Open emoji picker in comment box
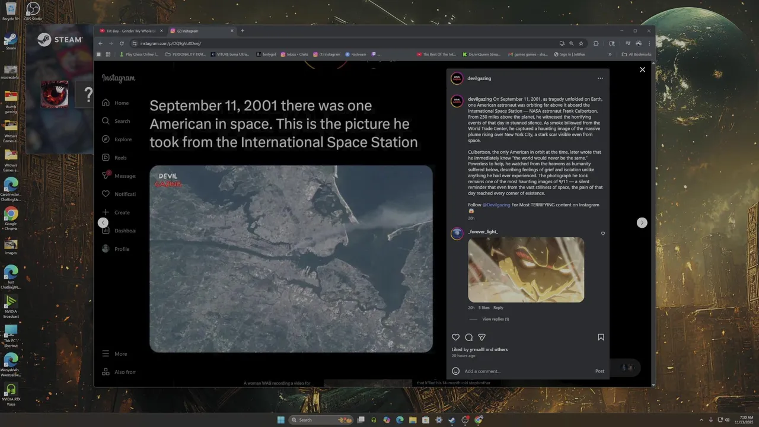 (x=455, y=371)
